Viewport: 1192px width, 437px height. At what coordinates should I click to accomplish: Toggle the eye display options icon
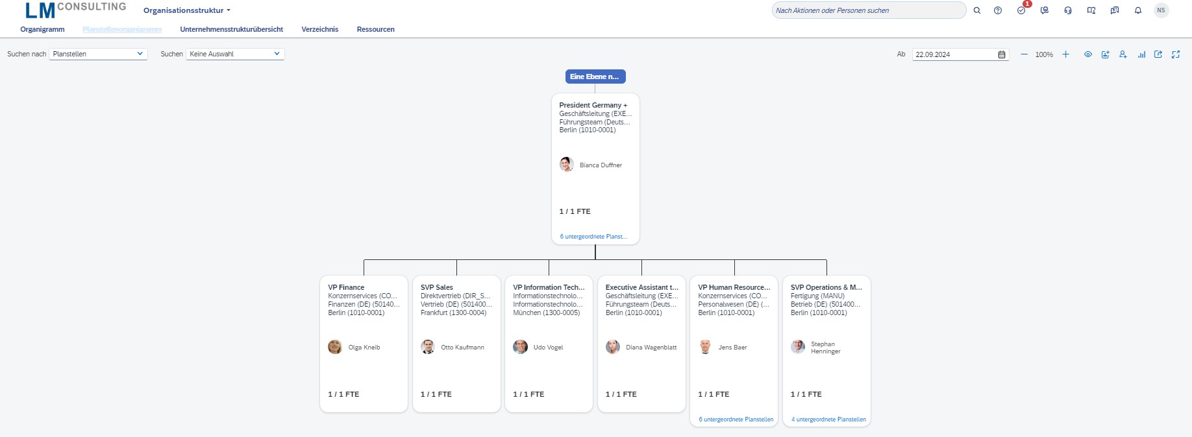coord(1088,54)
